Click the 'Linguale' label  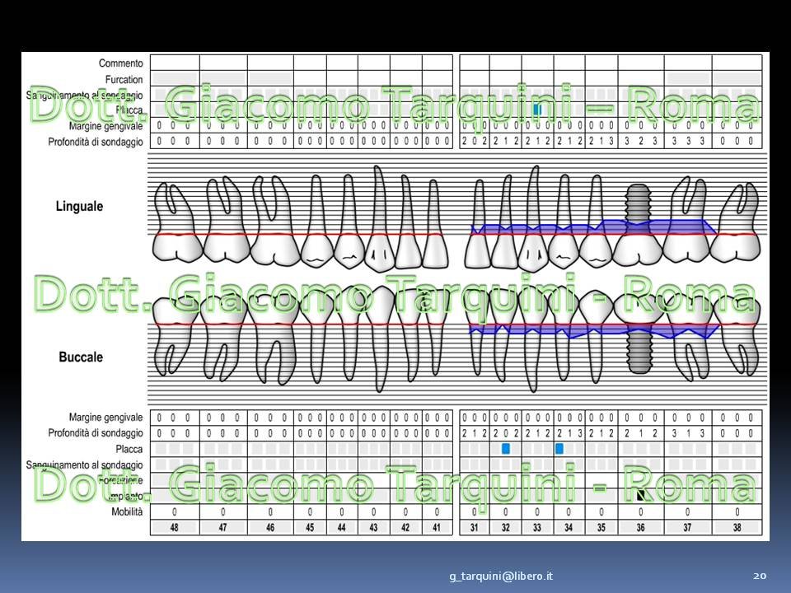click(79, 206)
